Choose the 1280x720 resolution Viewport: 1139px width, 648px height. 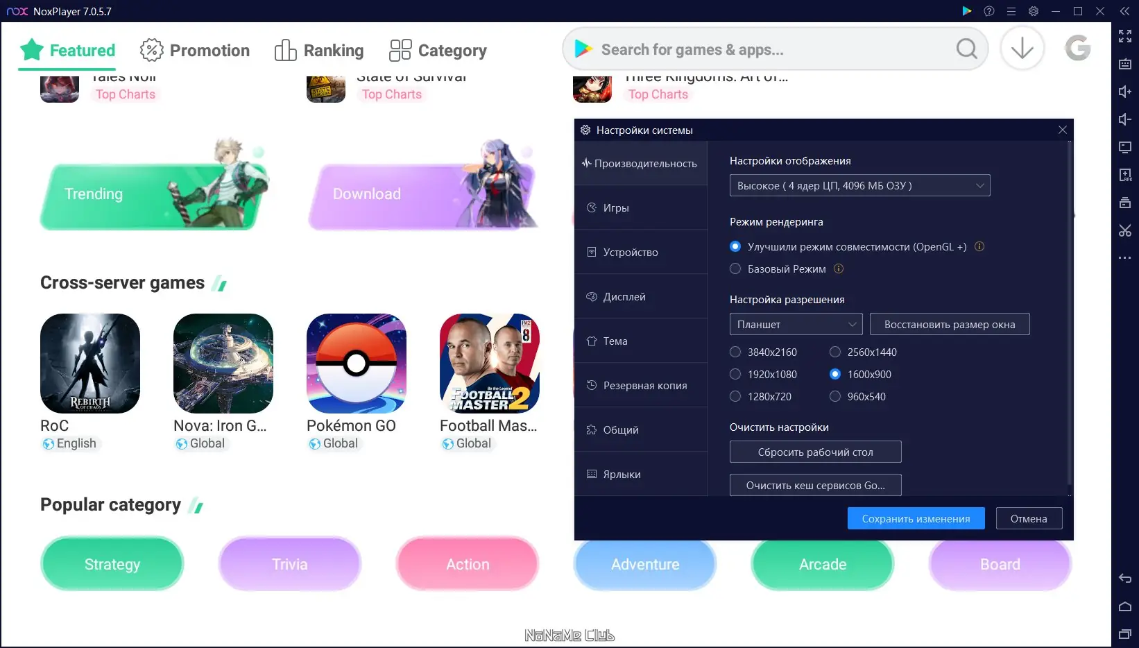pos(735,396)
